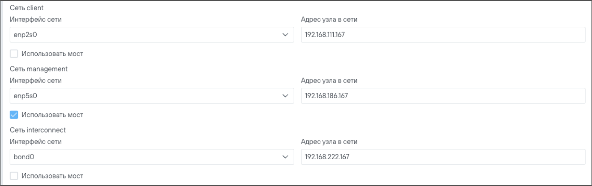
Task: Click the "Сеть management" section heading
Action: [38, 69]
